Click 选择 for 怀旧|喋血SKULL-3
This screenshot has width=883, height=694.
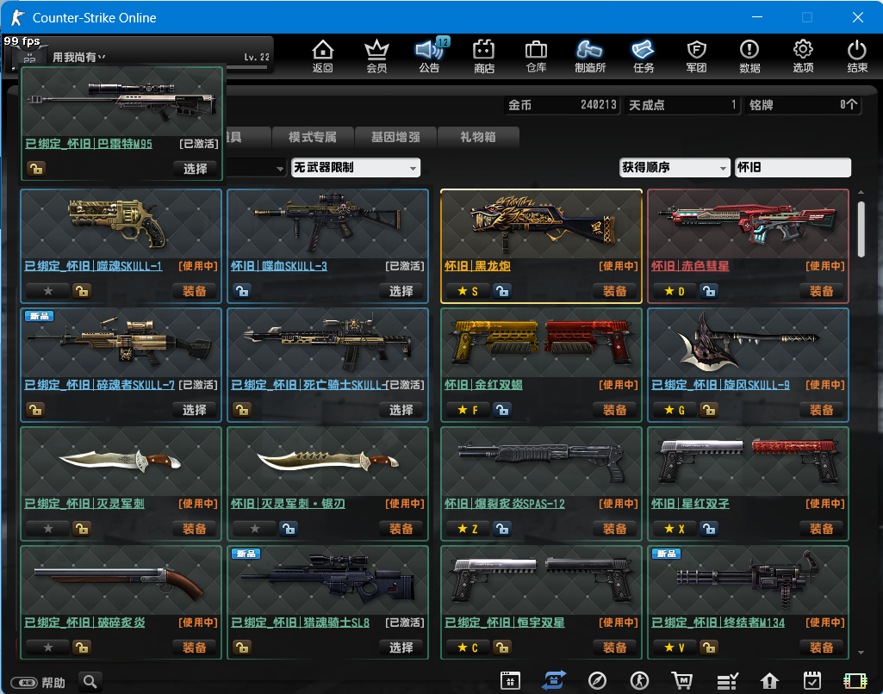click(x=401, y=291)
